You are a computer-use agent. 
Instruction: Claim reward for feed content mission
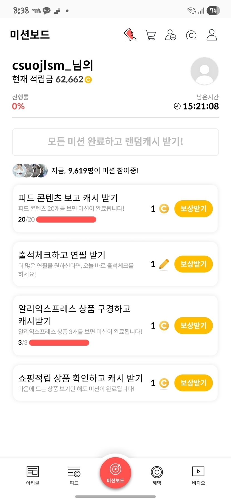(193, 209)
